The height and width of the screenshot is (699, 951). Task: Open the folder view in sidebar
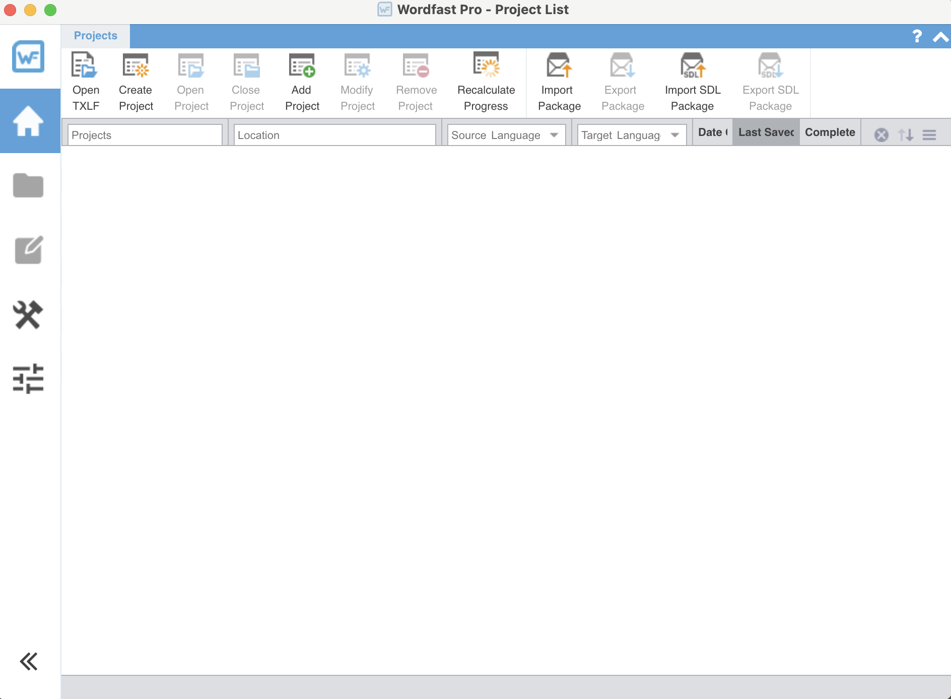[x=28, y=185]
